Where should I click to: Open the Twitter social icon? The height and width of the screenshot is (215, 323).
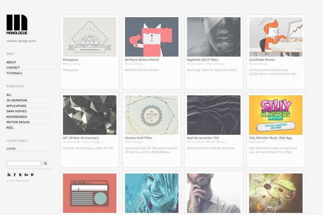tap(20, 175)
